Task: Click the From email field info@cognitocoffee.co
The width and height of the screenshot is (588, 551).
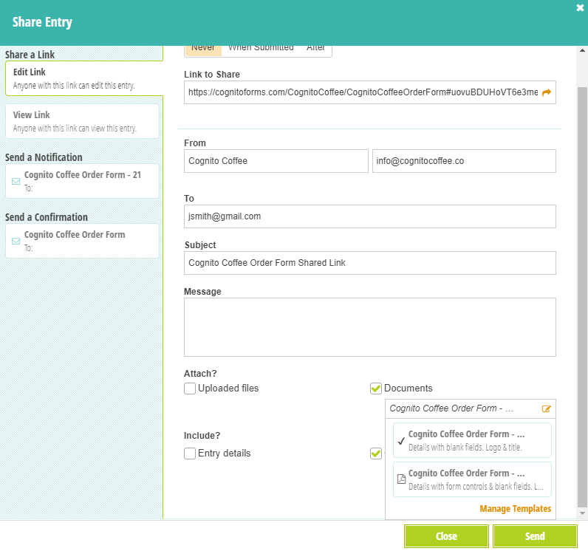Action: [464, 161]
